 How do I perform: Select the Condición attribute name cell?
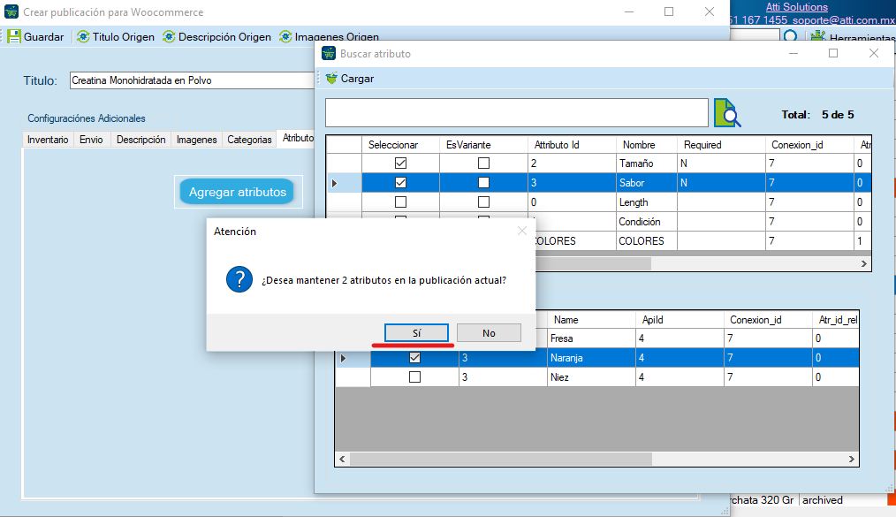tap(646, 222)
